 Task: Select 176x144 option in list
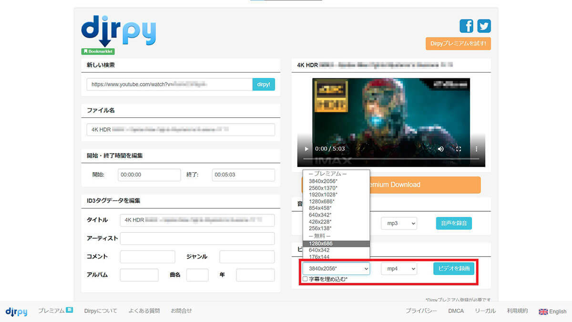(336, 257)
